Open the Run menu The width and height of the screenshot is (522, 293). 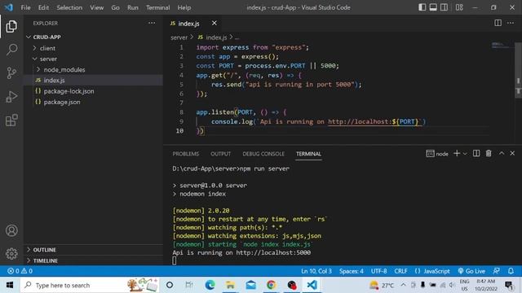click(132, 7)
